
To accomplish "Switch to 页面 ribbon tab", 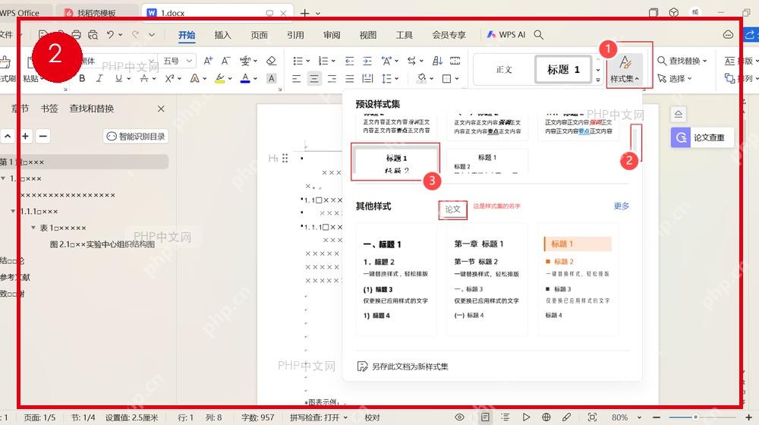I will point(259,35).
